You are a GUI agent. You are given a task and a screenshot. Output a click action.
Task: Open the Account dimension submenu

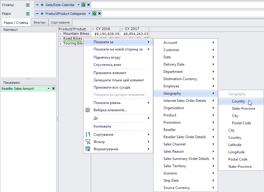click(x=186, y=43)
